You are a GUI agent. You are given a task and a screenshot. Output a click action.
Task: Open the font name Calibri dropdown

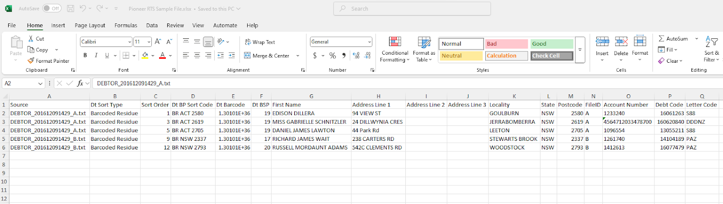(130, 42)
